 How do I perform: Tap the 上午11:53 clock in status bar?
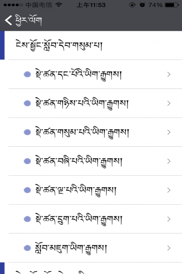pos(91,5)
